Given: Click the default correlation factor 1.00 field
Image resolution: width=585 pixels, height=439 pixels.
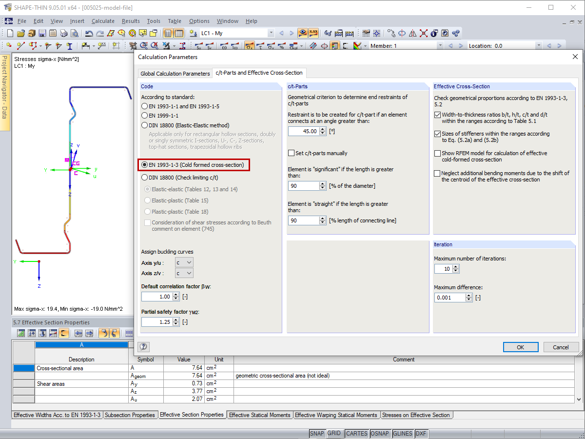Looking at the screenshot, I should click(157, 297).
